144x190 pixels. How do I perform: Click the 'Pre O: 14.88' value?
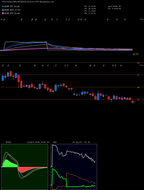coord(90,6)
